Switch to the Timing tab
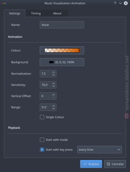 click(36, 13)
